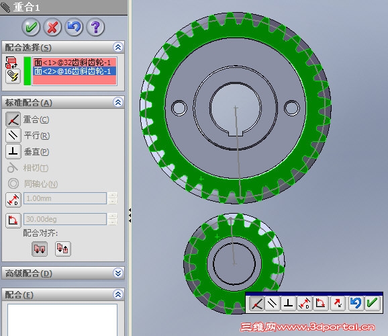Toggle the distance mate icon
This screenshot has height=336, width=388.
[13, 200]
